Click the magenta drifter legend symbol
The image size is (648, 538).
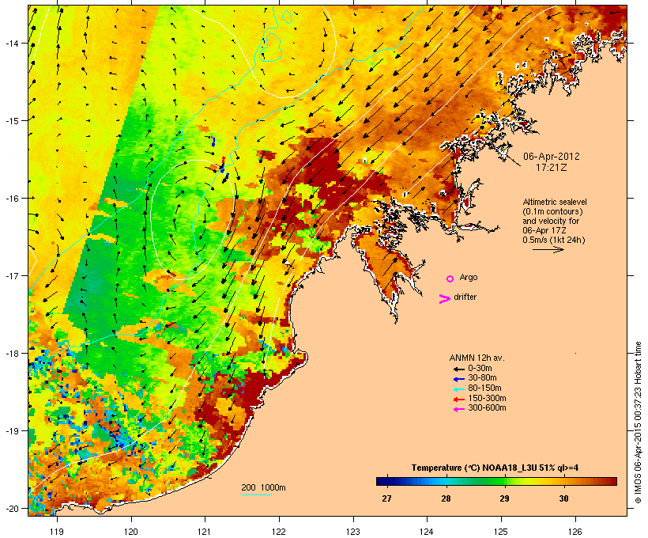pos(444,299)
